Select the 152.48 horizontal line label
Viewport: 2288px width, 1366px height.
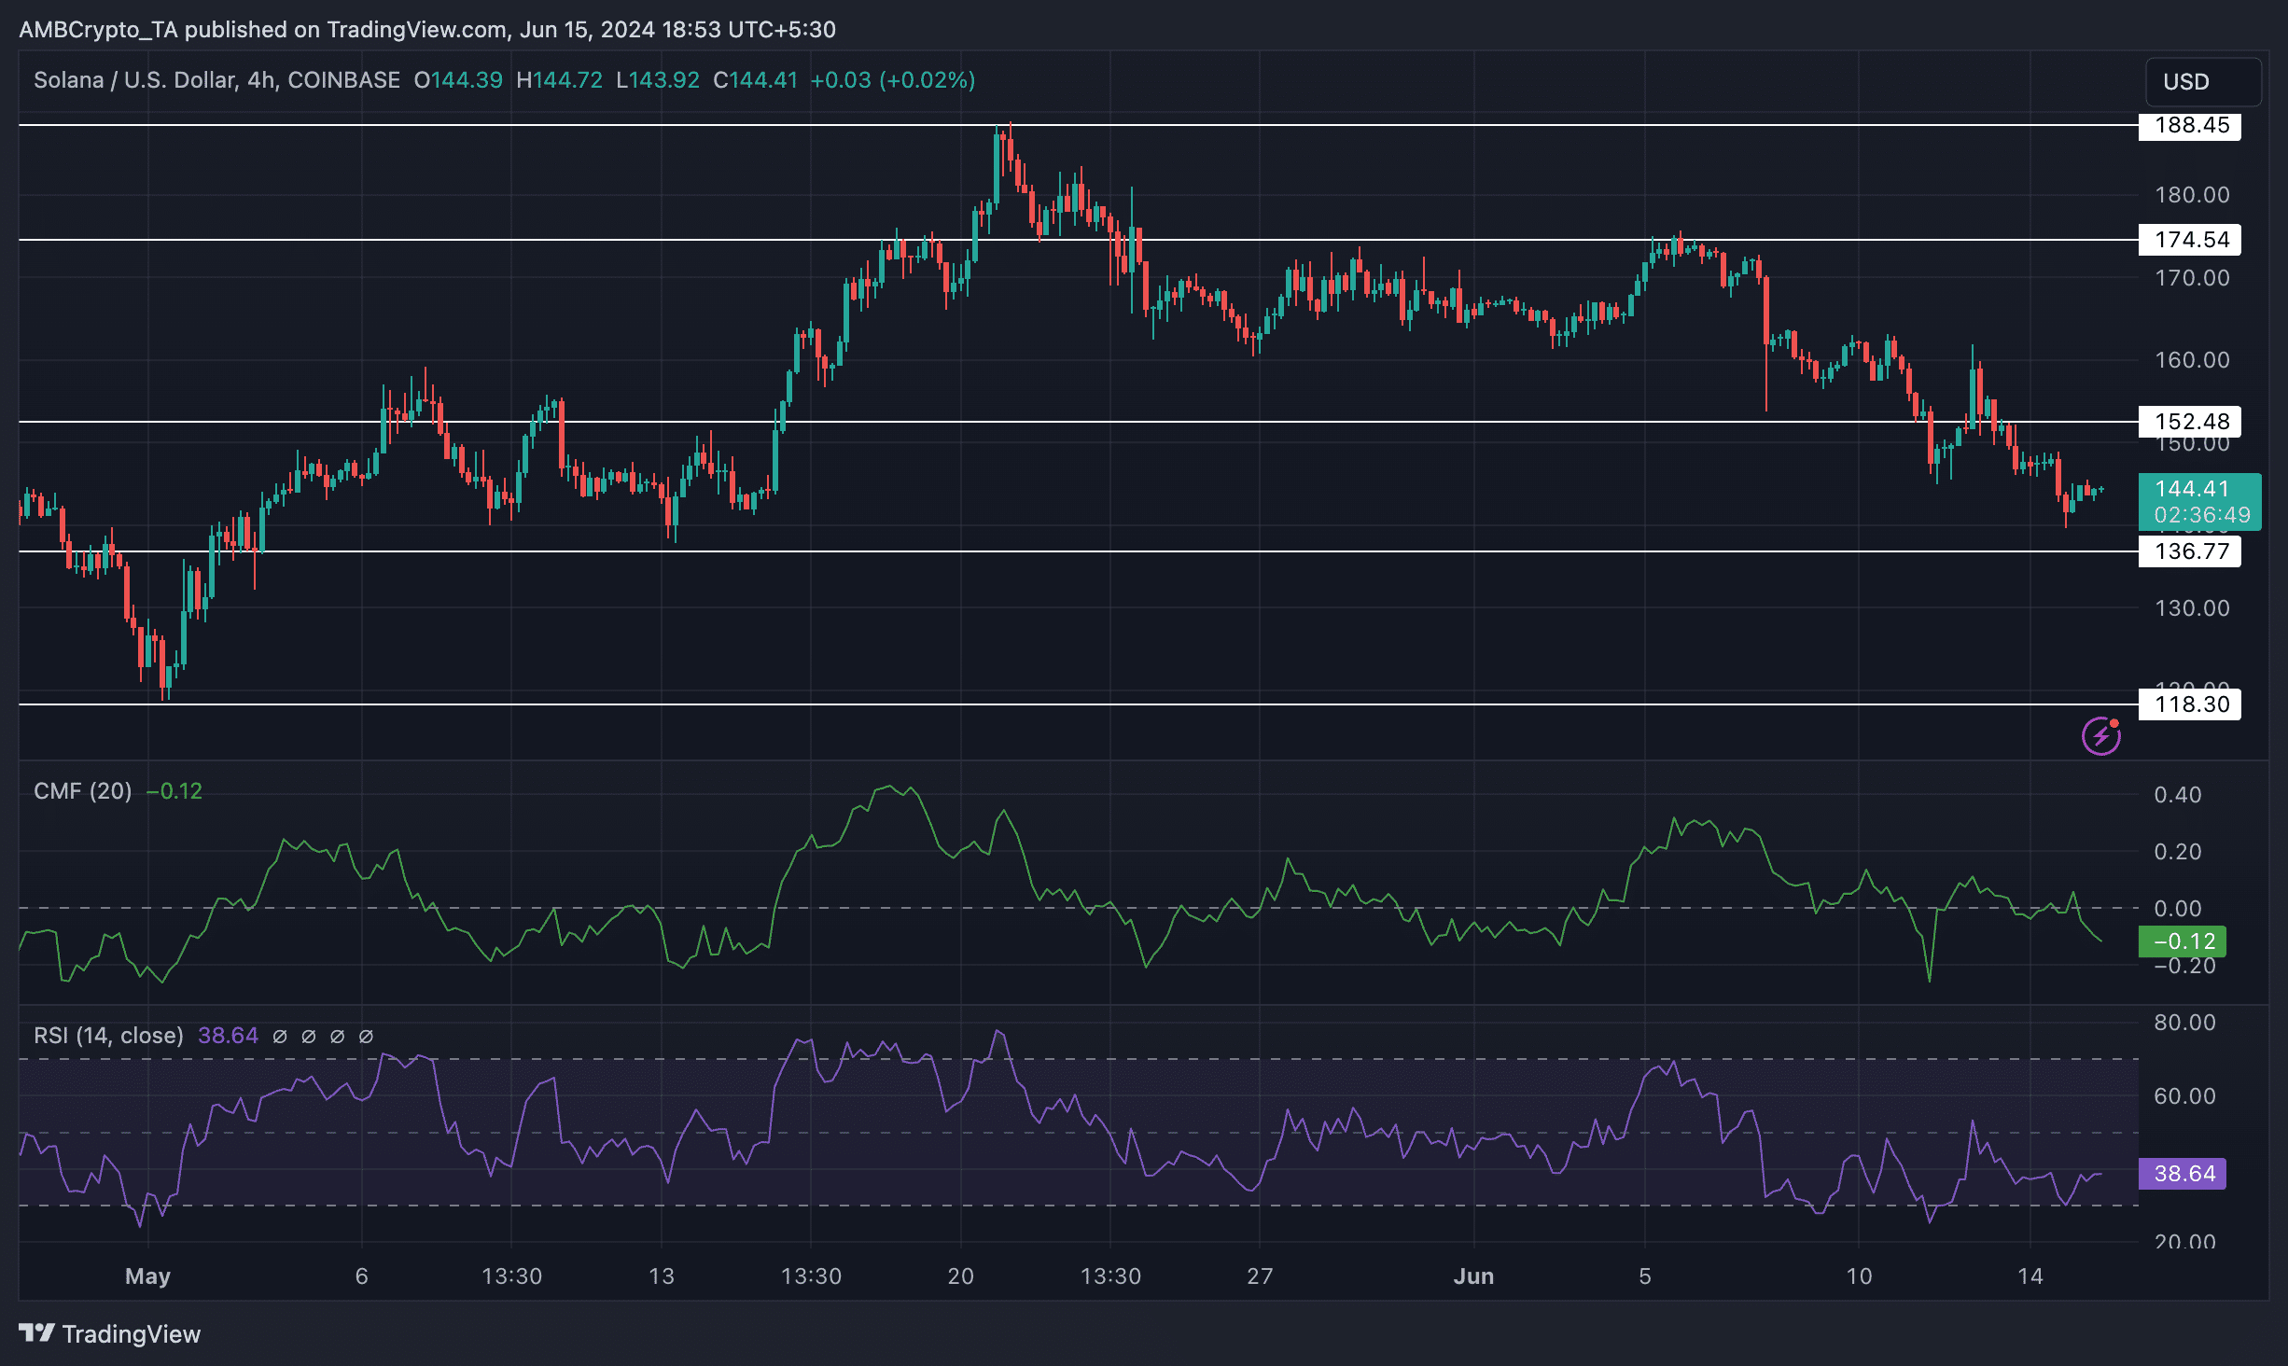click(x=2189, y=422)
